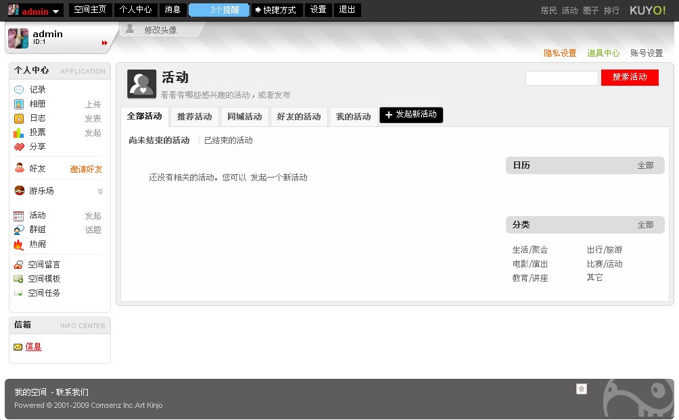Click the red 搜索活动 button

click(x=630, y=78)
